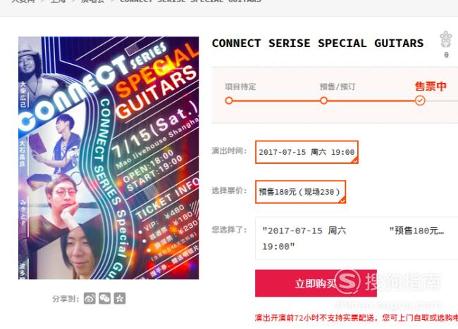Viewport: 458px width, 329px height.
Task: Click the CONNECT SERISE SPECIAL GUITARS title
Action: pyautogui.click(x=318, y=44)
